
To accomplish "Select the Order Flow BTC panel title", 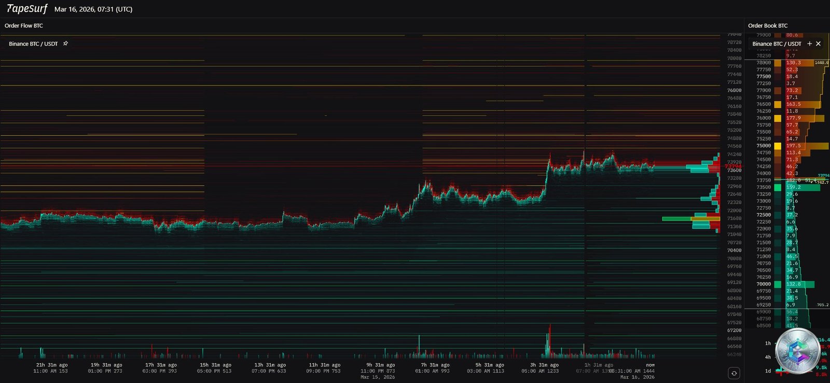I will pyautogui.click(x=24, y=25).
